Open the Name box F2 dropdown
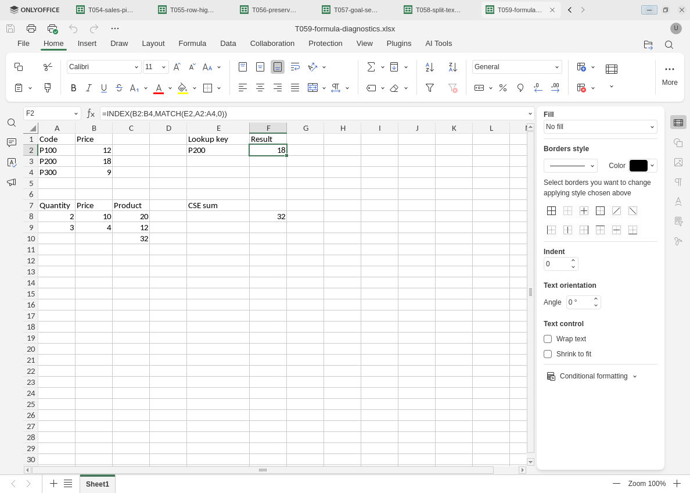This screenshot has width=690, height=493. click(x=76, y=114)
